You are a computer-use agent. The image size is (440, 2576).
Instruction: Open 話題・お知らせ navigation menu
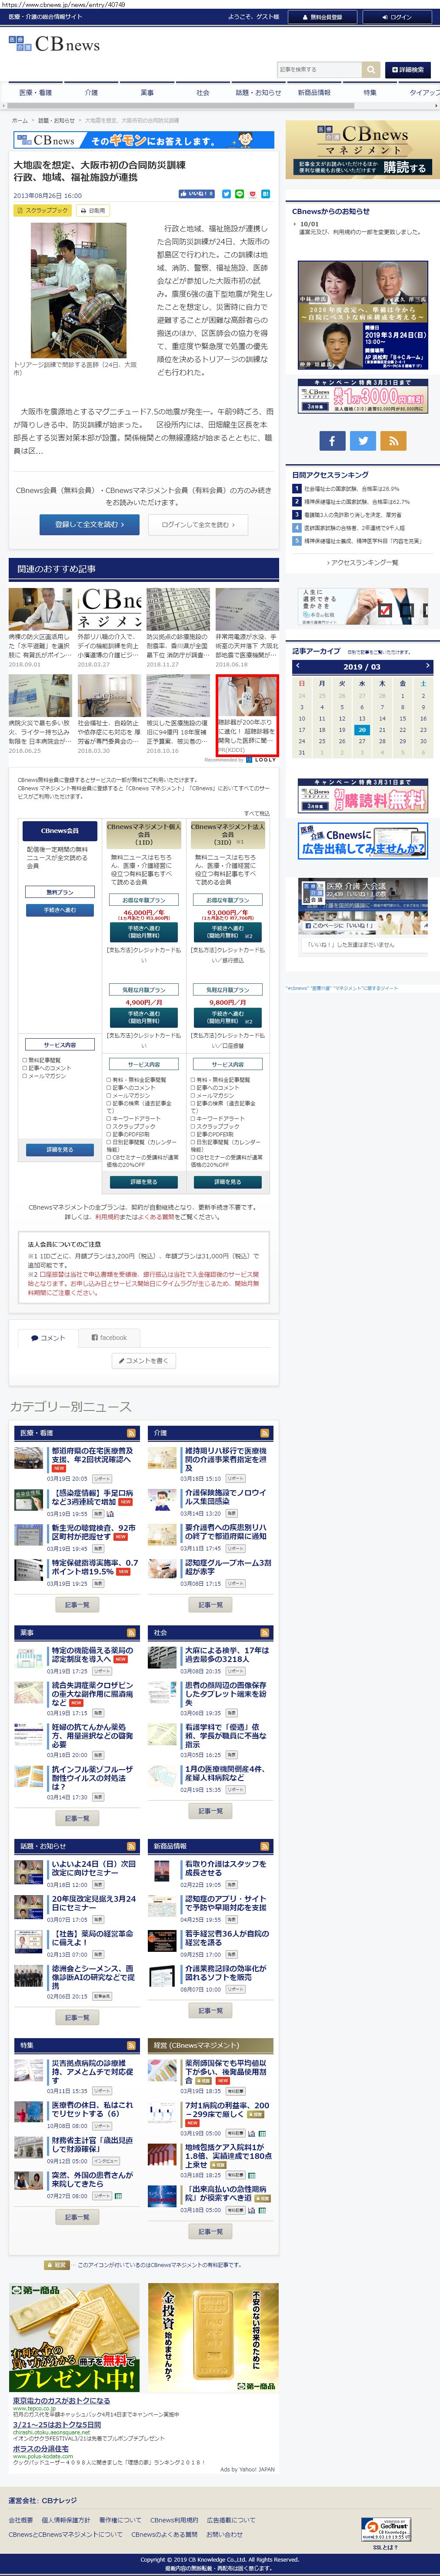[258, 92]
